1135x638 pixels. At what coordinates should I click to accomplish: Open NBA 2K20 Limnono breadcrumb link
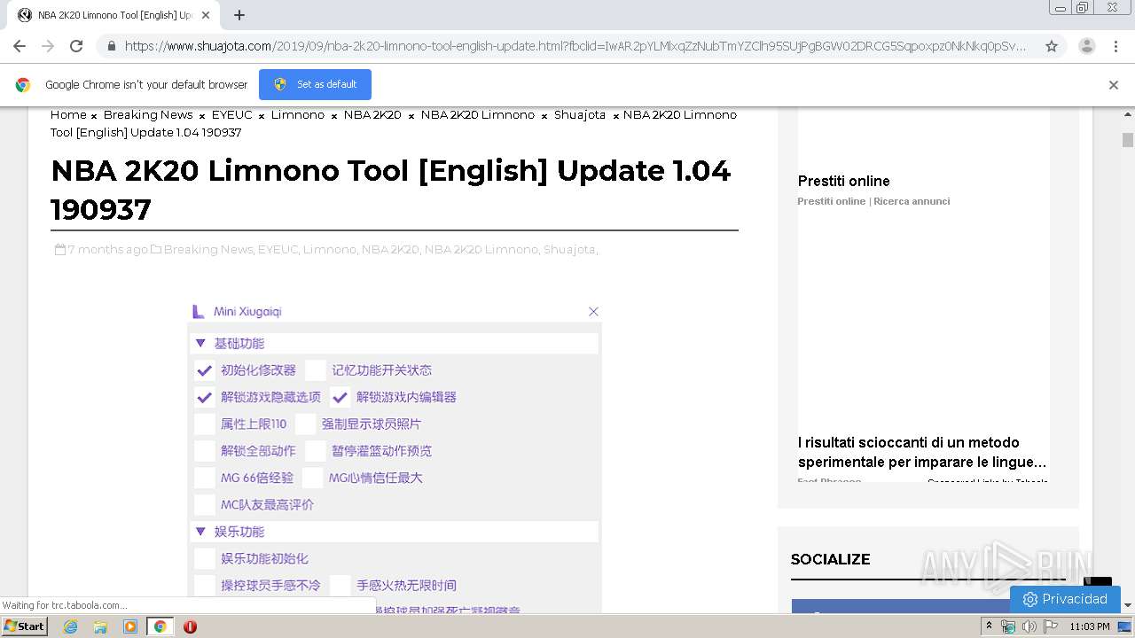tap(478, 115)
